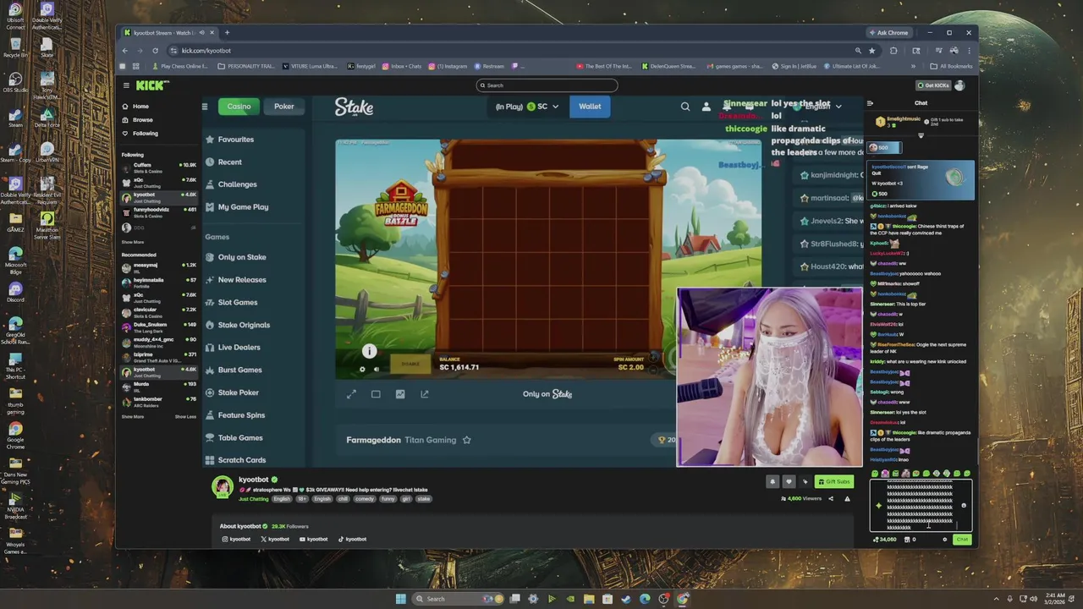
Task: Open Browse in Kick sidebar
Action: tap(137, 120)
